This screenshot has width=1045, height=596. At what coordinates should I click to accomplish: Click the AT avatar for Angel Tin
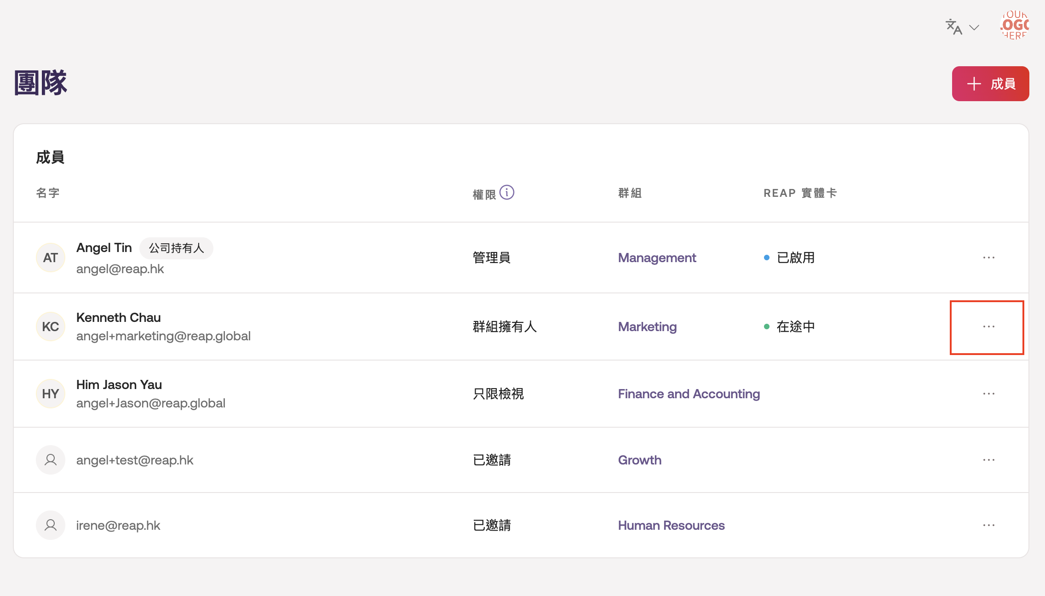pos(51,258)
